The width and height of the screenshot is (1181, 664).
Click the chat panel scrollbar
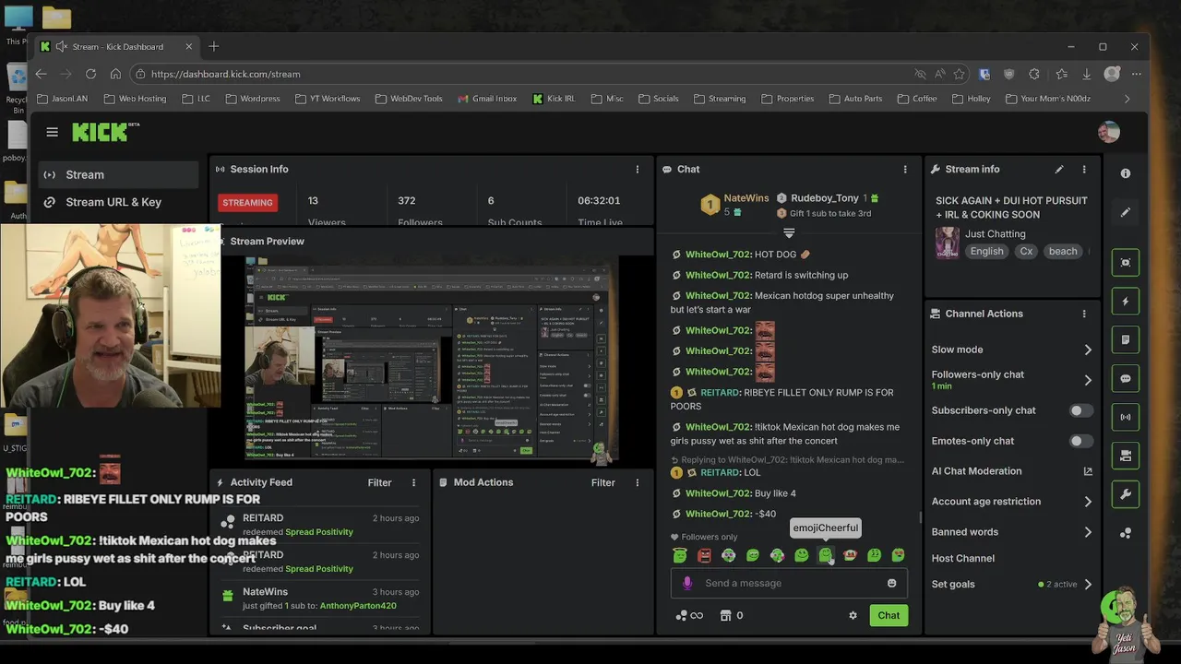[x=920, y=517]
